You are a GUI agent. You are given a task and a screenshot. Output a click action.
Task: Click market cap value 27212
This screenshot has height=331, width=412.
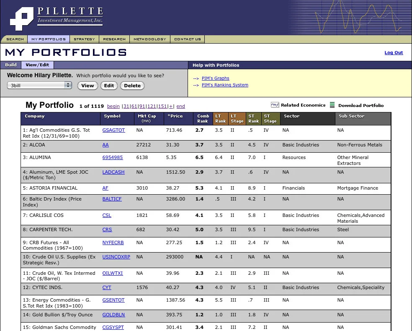144,145
